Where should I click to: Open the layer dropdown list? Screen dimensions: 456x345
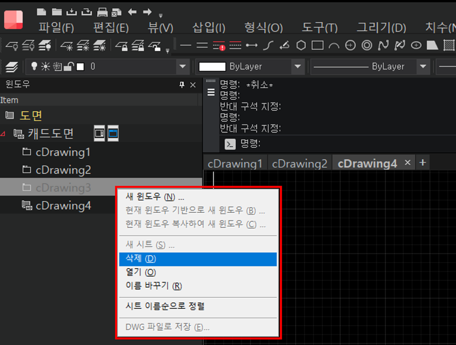point(182,67)
